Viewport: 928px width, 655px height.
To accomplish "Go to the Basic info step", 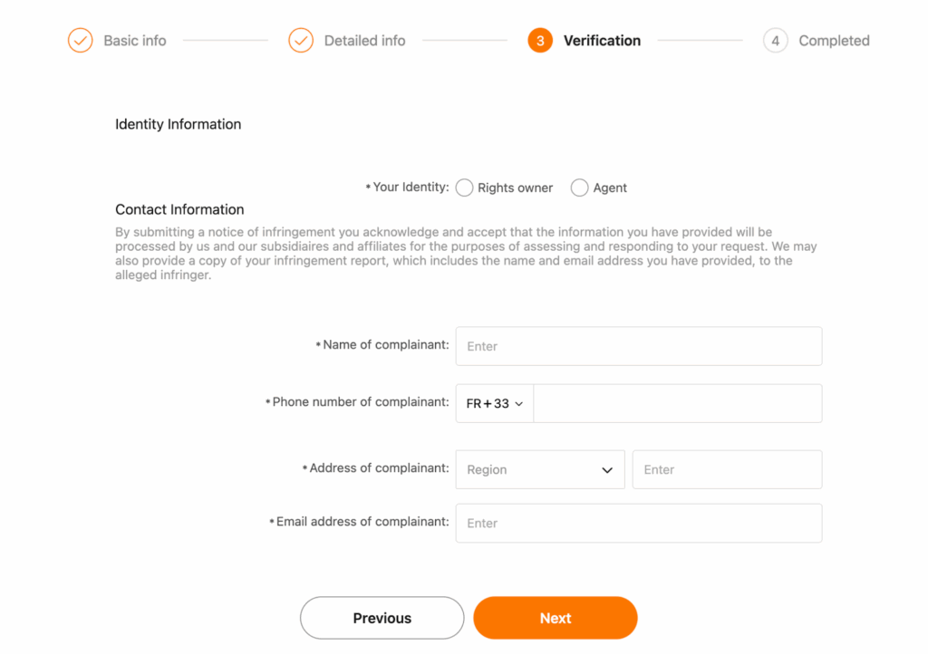I will click(x=135, y=40).
